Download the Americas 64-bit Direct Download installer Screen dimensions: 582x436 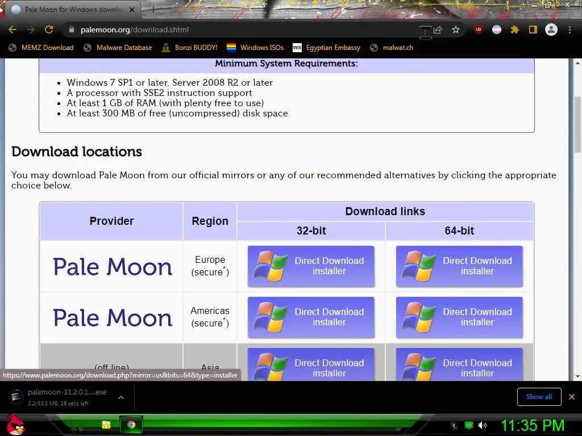pyautogui.click(x=459, y=317)
